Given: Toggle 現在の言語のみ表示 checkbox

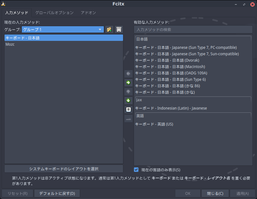Looking at the screenshot, I should click(136, 170).
